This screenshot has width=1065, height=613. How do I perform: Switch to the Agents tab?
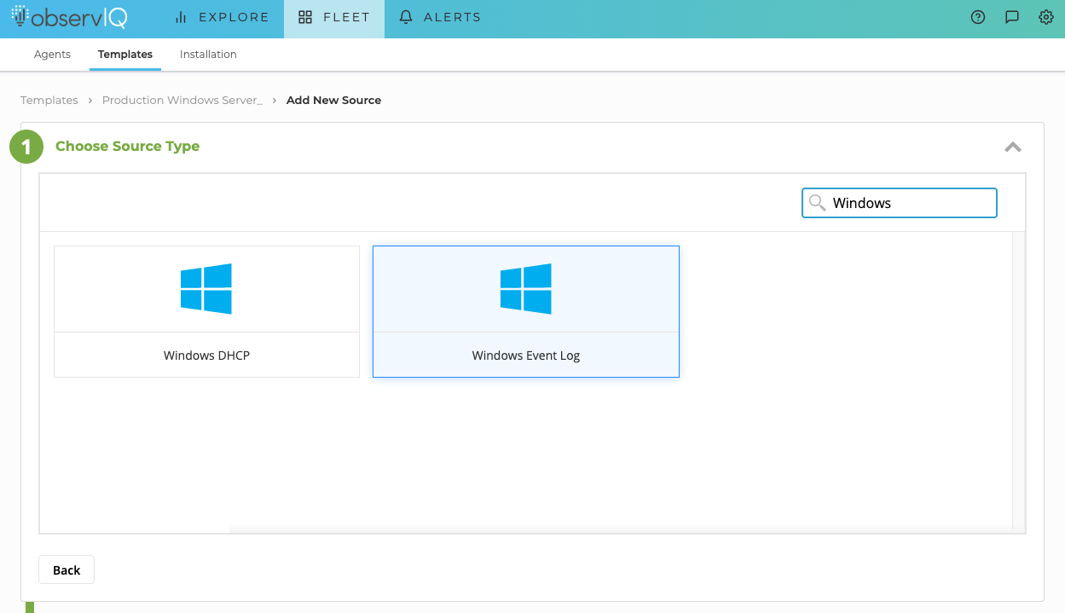coord(52,54)
